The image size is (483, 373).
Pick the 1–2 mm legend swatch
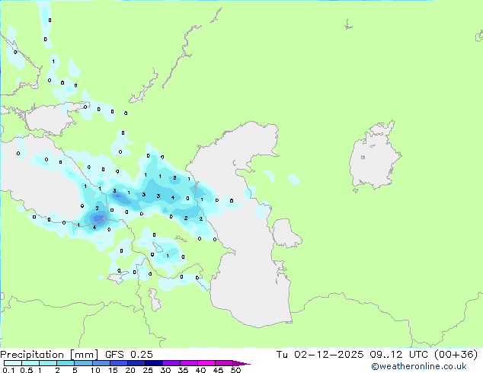point(48,363)
